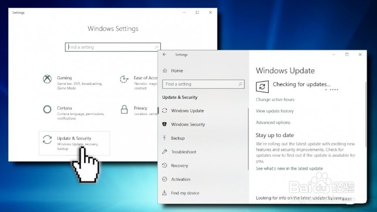Click Change active hours link
Screen dimensions: 377x212
point(275,100)
